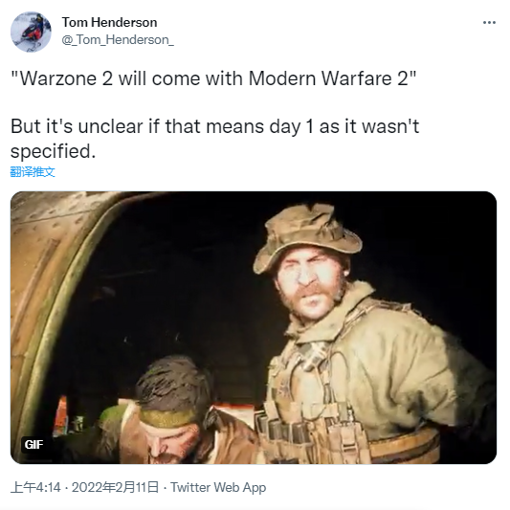510x510 pixels.
Task: Open the Twitter Web App source link
Action: click(x=218, y=487)
